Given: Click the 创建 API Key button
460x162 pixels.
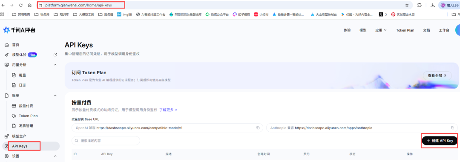Looking at the screenshot, I should (440, 141).
